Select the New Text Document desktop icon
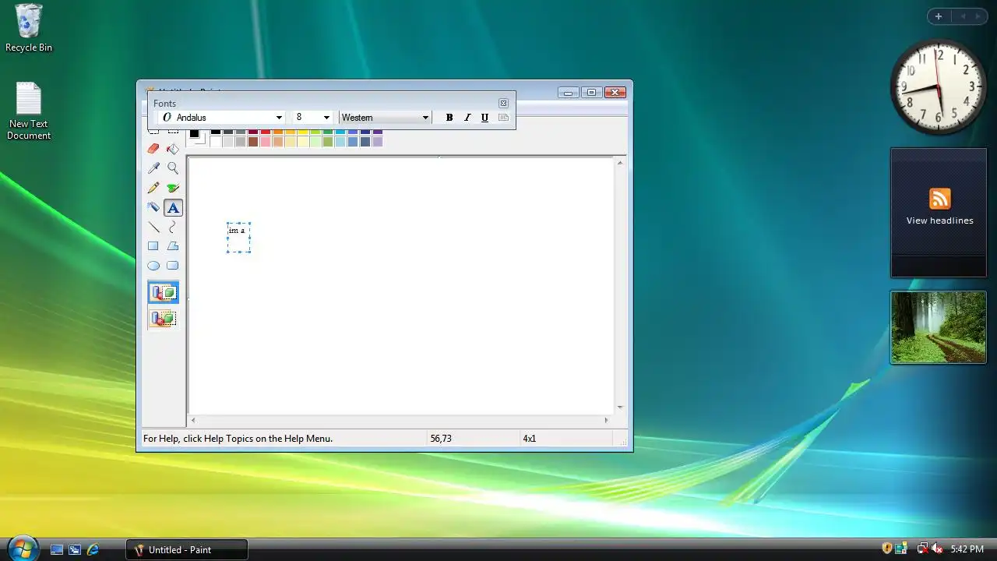Viewport: 997px width, 561px height. pyautogui.click(x=29, y=111)
